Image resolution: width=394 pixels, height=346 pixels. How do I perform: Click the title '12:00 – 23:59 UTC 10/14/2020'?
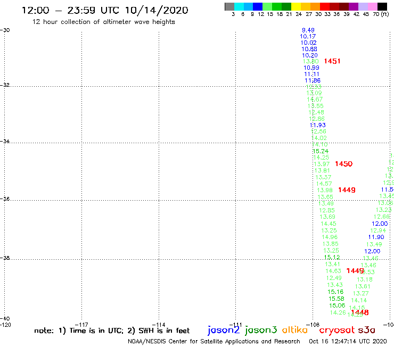click(105, 10)
